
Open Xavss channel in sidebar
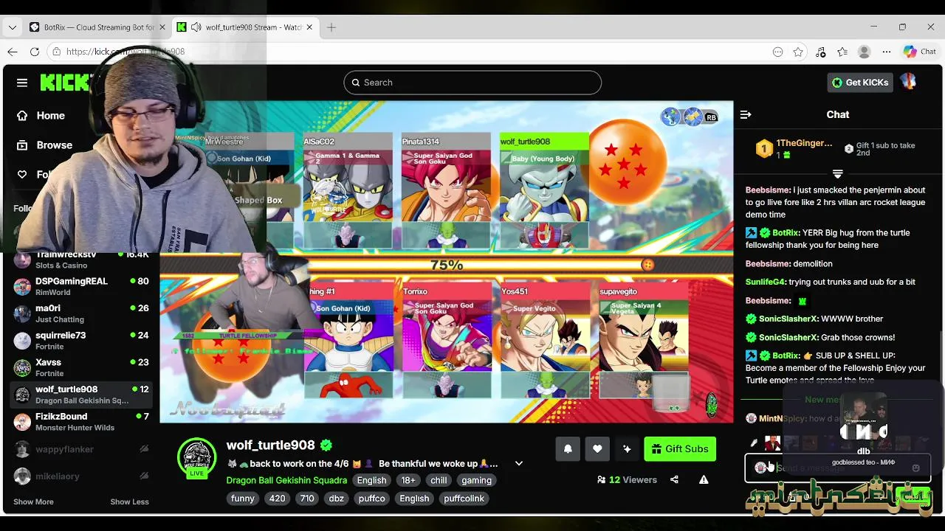pyautogui.click(x=83, y=367)
